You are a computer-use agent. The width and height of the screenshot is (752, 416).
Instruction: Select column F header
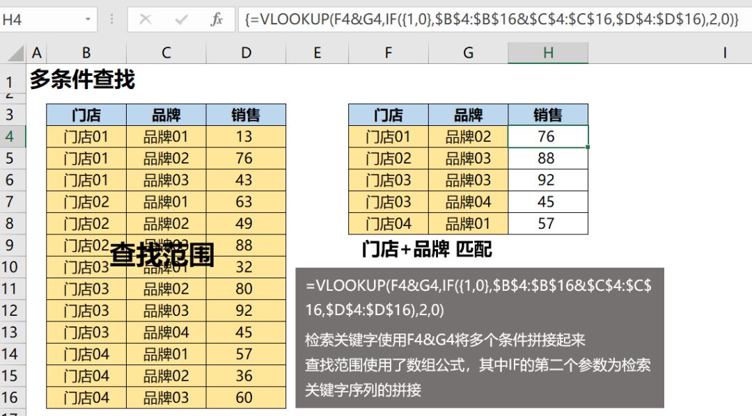point(389,53)
